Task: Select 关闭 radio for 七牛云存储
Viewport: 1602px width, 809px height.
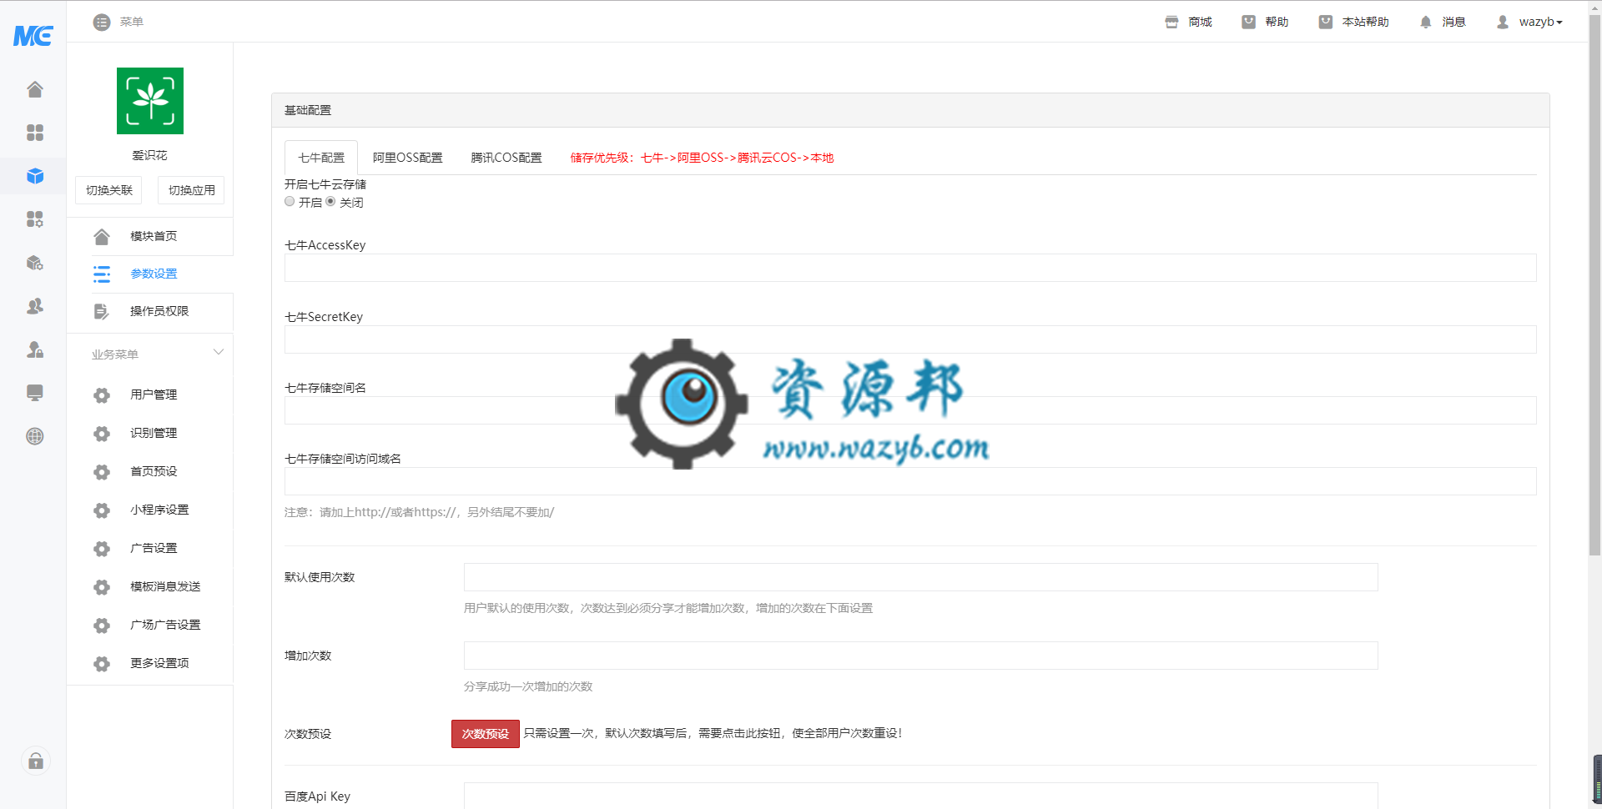Action: point(330,202)
